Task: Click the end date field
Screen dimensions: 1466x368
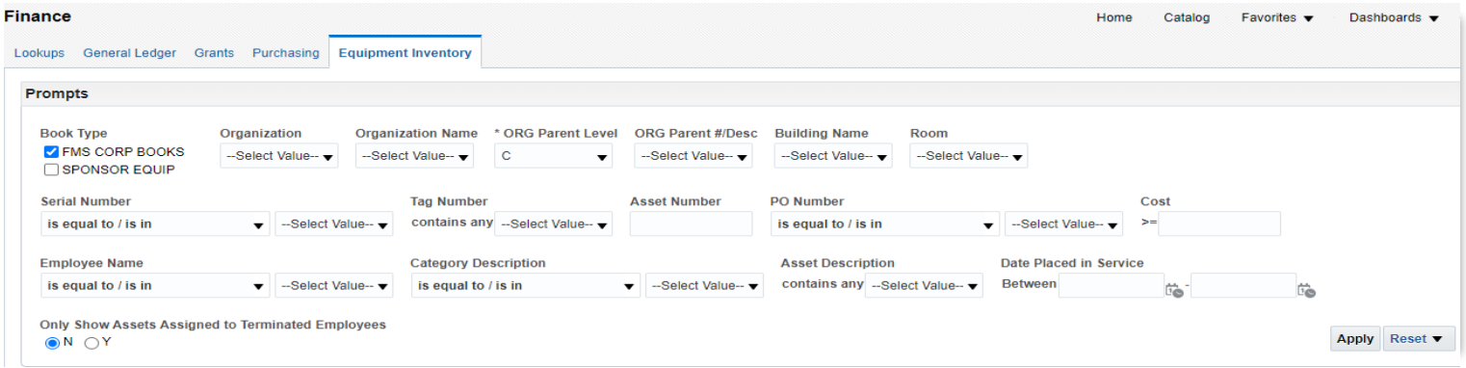Action: point(1243,286)
